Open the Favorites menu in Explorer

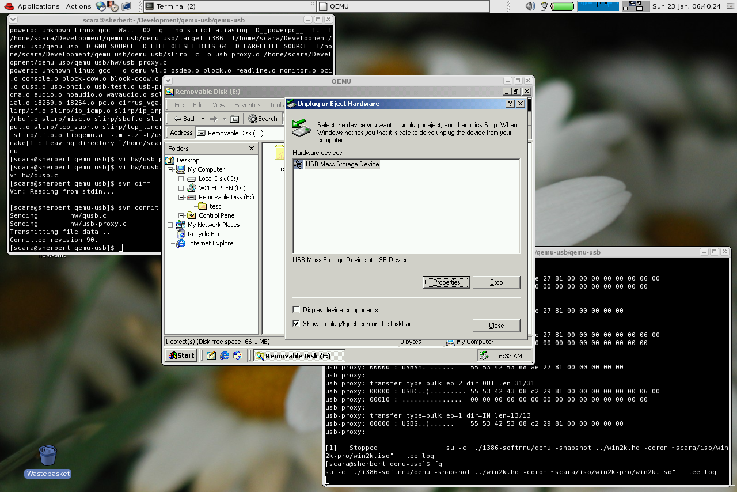click(247, 105)
